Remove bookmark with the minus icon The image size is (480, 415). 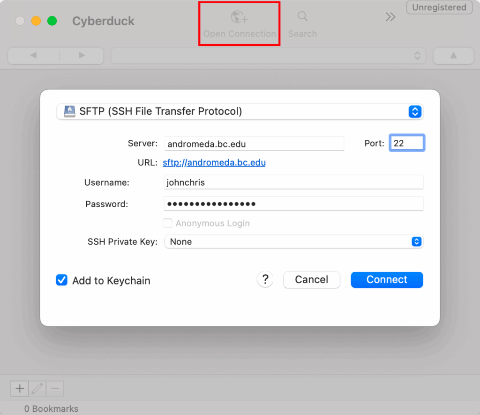pyautogui.click(x=55, y=388)
